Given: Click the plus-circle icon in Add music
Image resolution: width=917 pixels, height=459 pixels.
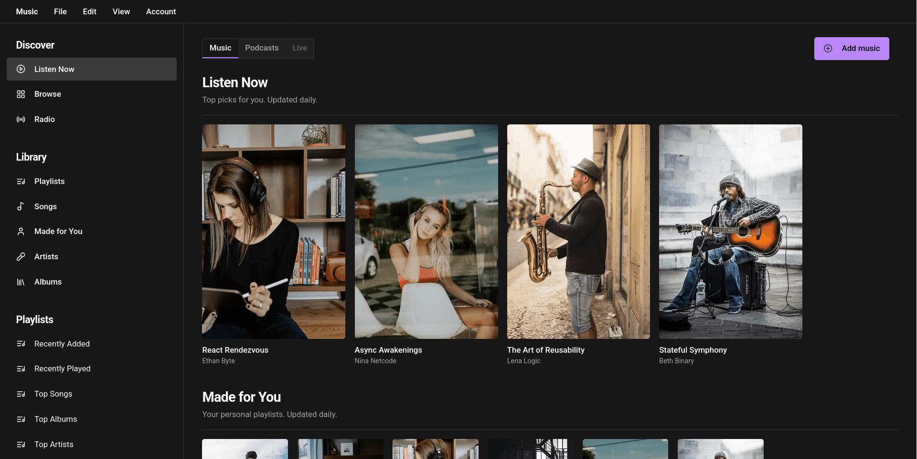Looking at the screenshot, I should point(828,49).
